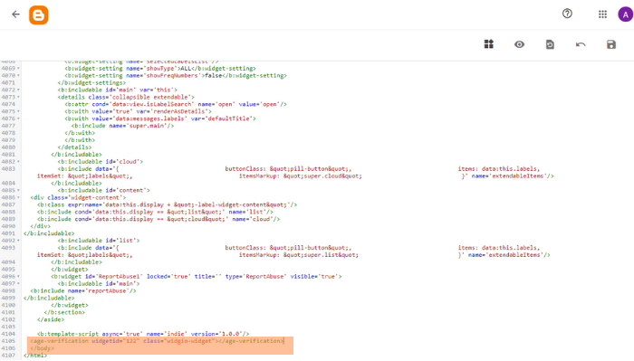Collapse the 'cloud' includable at line 4082
The image size is (634, 361).
19,162
